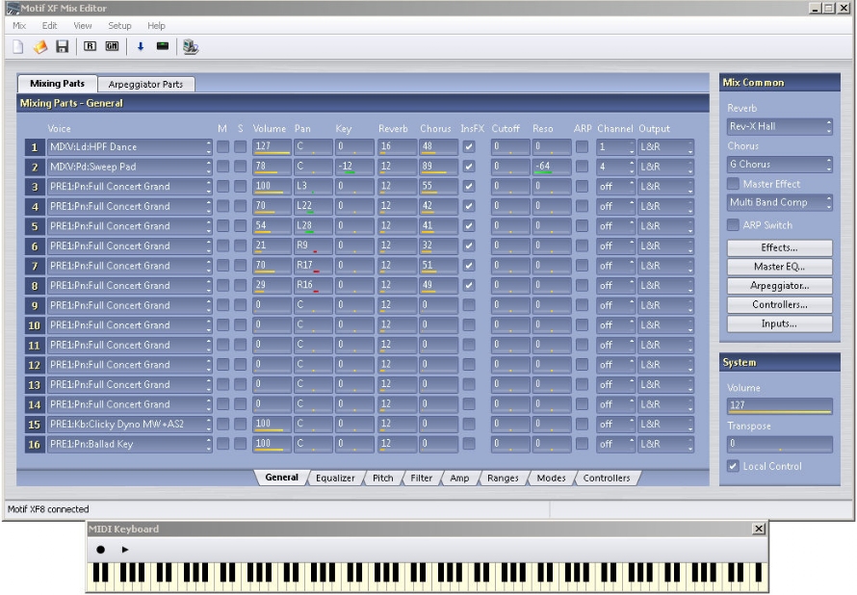
Task: Switch to the Arpeggiator Parts tab
Action: coord(145,84)
